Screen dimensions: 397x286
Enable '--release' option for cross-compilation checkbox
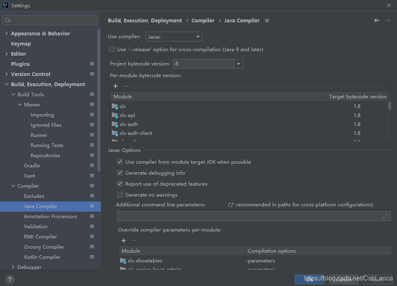click(111, 49)
